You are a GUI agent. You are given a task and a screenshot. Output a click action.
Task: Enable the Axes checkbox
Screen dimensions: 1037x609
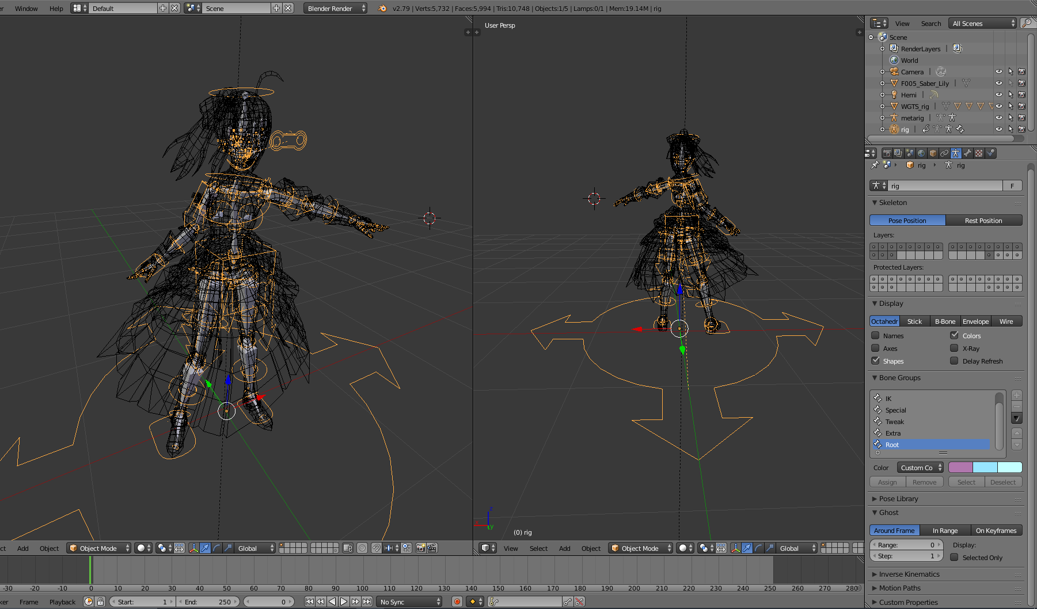[x=875, y=348]
